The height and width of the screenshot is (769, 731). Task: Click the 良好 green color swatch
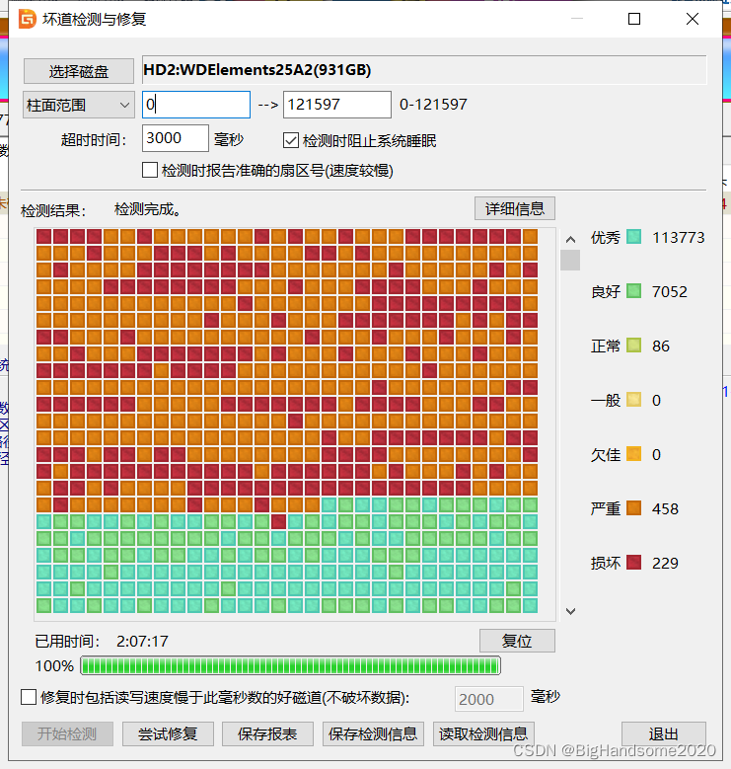[x=634, y=291]
